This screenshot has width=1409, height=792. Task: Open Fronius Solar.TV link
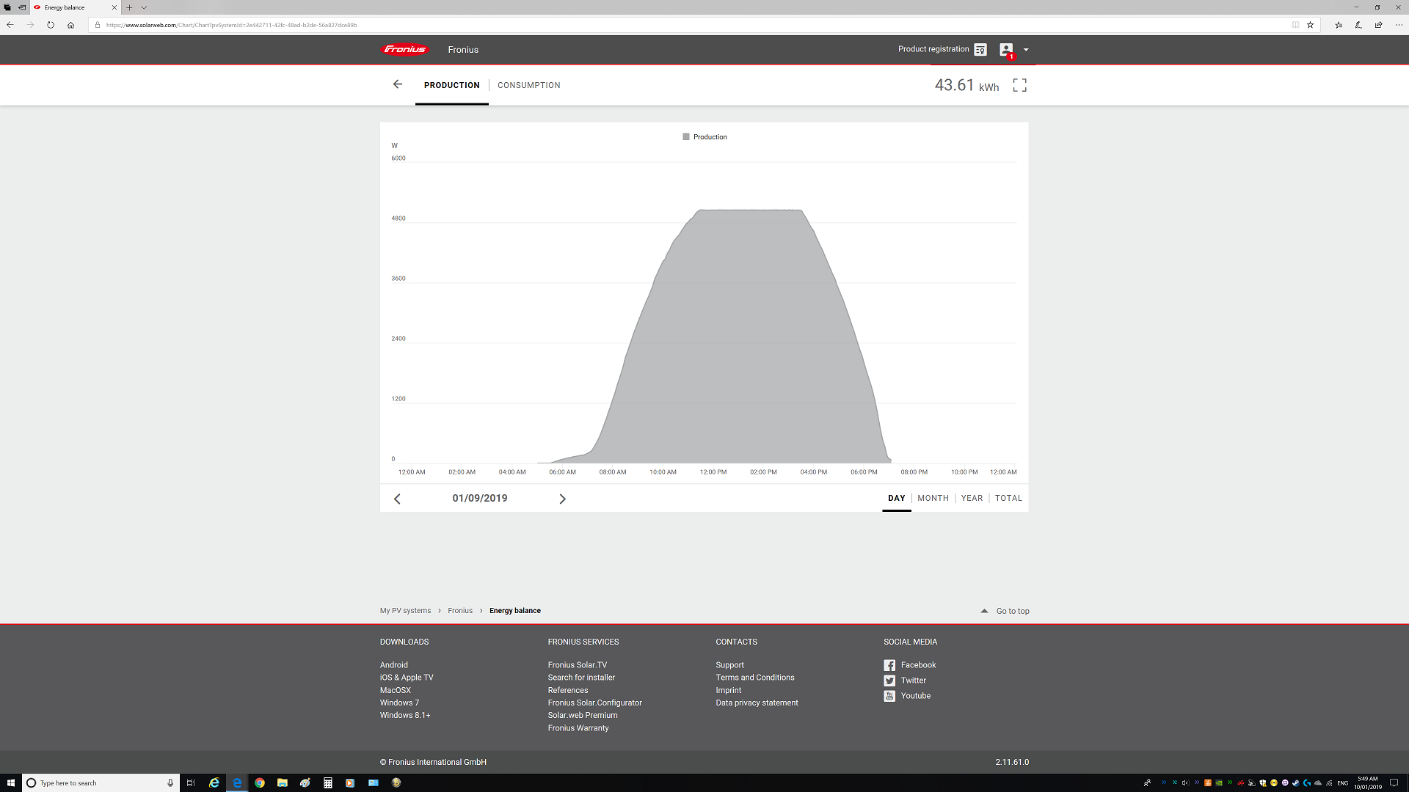[x=578, y=665]
